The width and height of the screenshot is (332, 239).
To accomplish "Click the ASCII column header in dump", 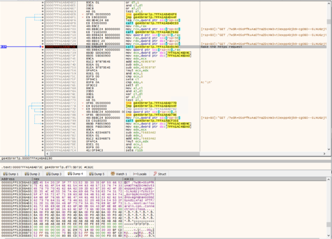I will click(x=139, y=179).
